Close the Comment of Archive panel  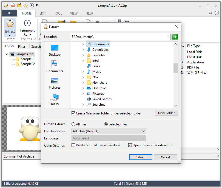(x=217, y=156)
